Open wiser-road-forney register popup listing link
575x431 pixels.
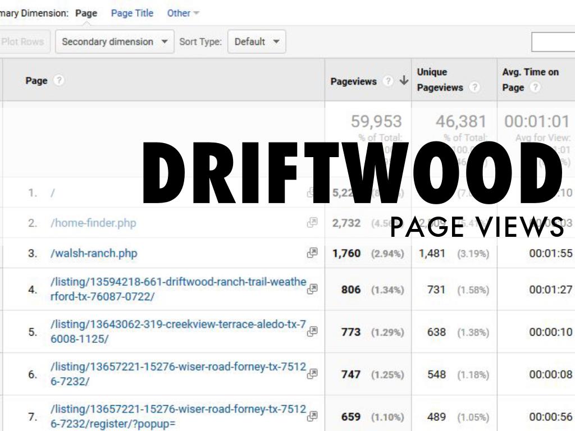[x=178, y=416]
